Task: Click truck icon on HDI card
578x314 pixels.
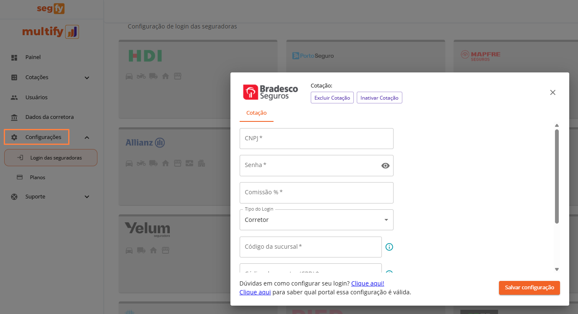Action: pos(153,76)
